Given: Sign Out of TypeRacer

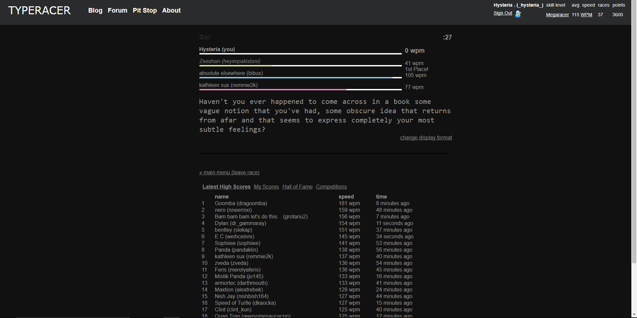Looking at the screenshot, I should [503, 13].
